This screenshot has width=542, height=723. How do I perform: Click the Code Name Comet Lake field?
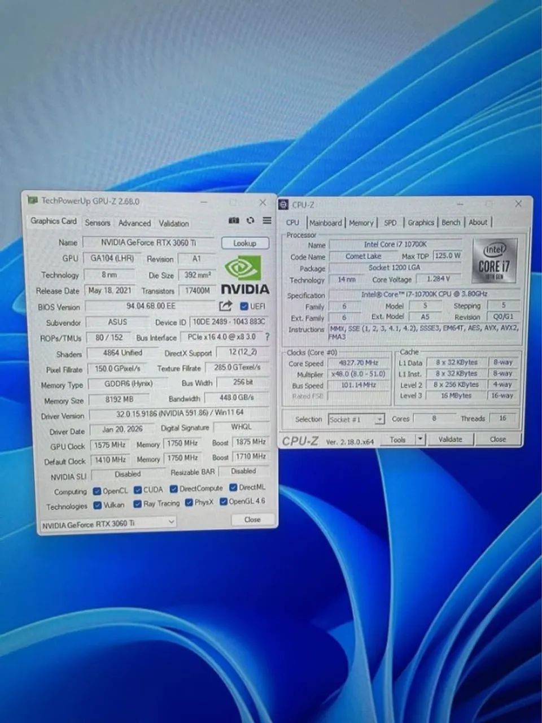pyautogui.click(x=363, y=256)
